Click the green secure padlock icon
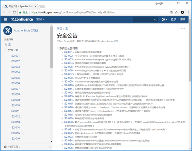192x151 pixels. click(x=20, y=12)
